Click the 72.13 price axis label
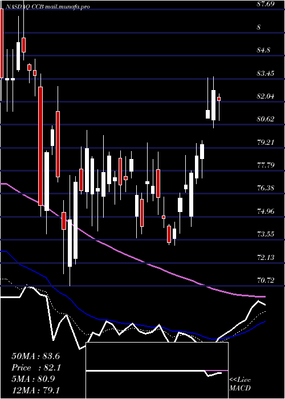 266,257
